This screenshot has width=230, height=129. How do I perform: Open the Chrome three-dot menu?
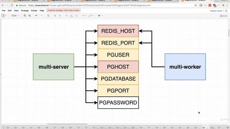click(227, 5)
